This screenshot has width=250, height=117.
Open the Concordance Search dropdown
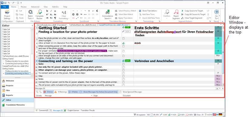coord(107,14)
